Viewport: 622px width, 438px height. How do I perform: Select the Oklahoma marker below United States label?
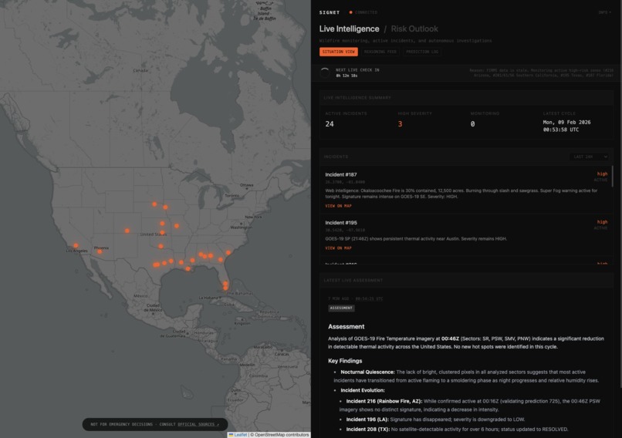(161, 246)
